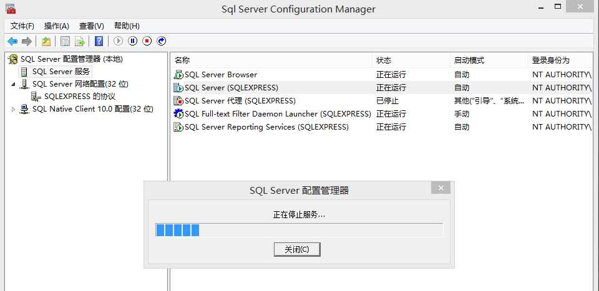The height and width of the screenshot is (291, 599).
Task: Sort by the 名称 column header
Action: (271, 60)
